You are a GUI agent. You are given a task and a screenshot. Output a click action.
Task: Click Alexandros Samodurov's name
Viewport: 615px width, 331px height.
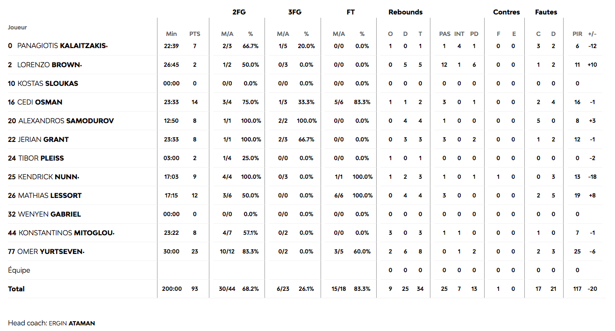coord(66,121)
